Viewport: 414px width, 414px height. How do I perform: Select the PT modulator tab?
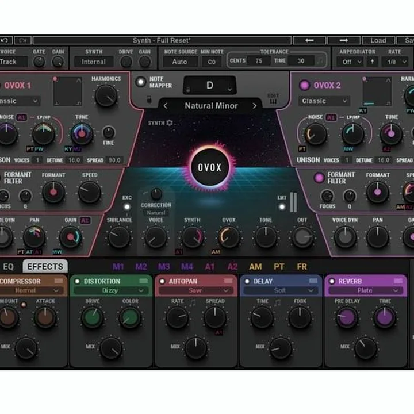pos(279,267)
